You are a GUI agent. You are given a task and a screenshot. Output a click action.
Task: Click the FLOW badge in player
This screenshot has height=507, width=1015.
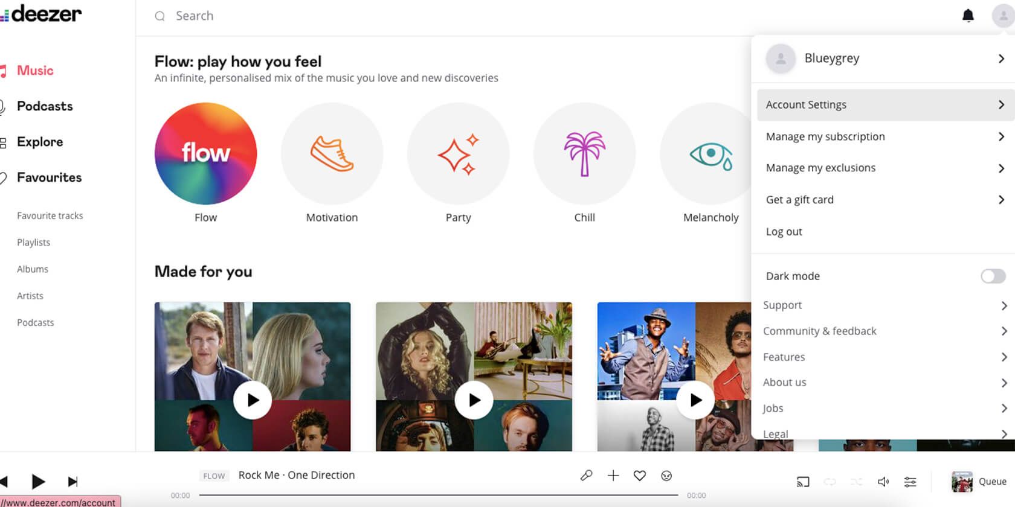214,476
